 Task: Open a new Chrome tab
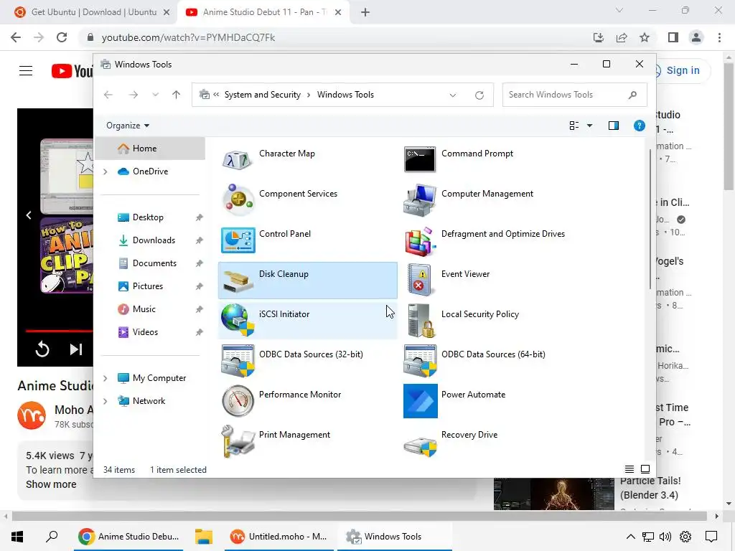tap(365, 13)
